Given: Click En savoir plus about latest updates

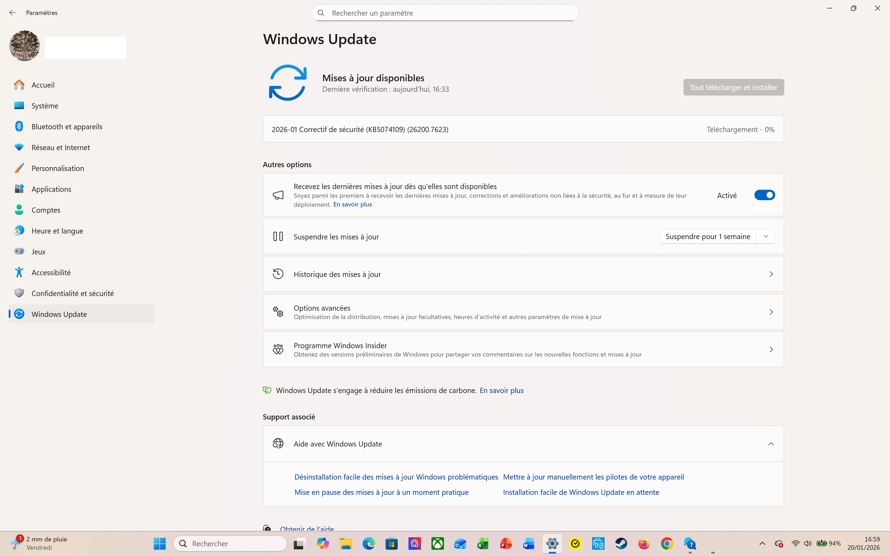Looking at the screenshot, I should point(352,204).
